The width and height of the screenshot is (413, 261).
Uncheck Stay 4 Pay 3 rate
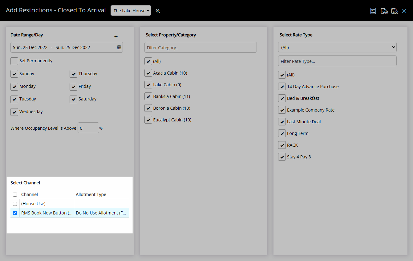pyautogui.click(x=282, y=157)
